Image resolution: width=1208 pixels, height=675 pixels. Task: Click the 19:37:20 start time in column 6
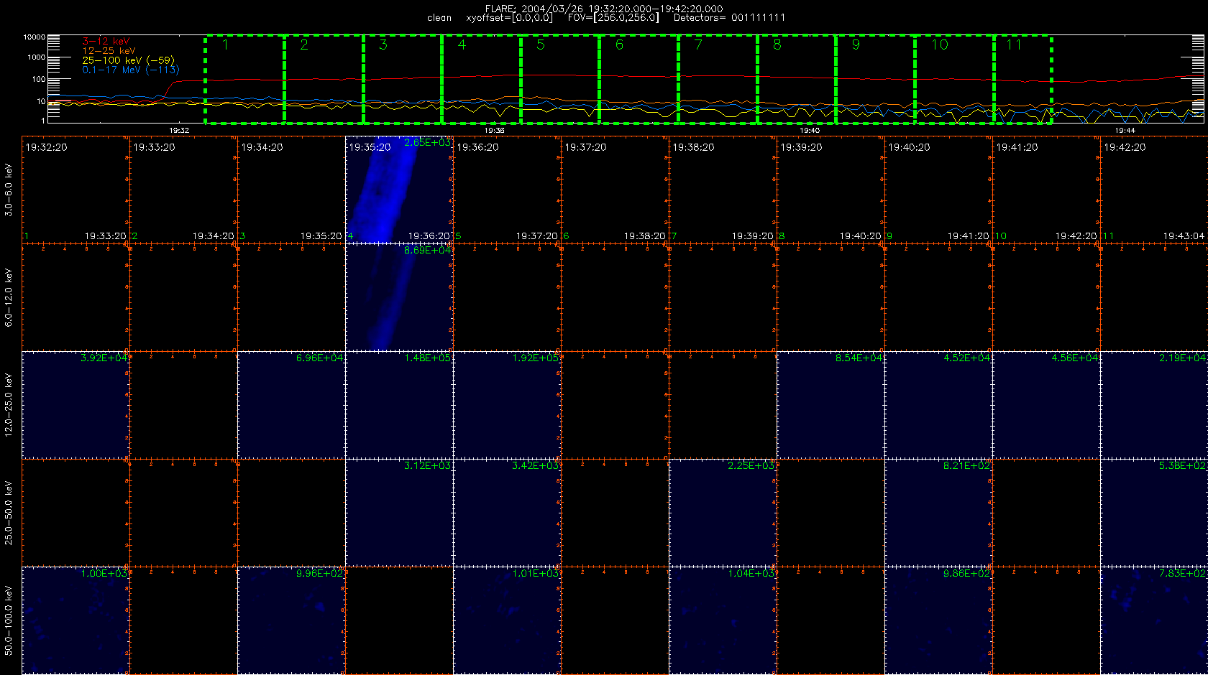click(586, 147)
